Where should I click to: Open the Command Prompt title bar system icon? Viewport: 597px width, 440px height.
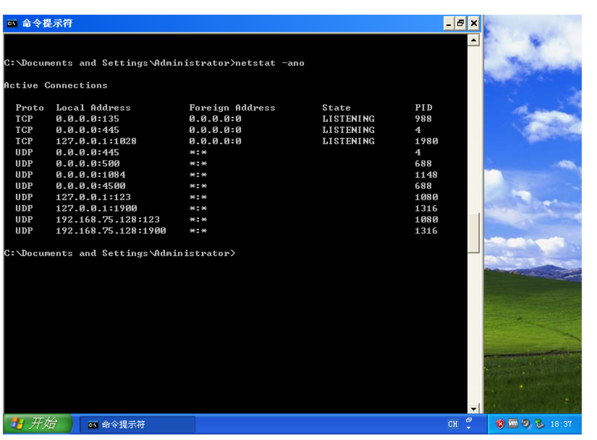12,23
